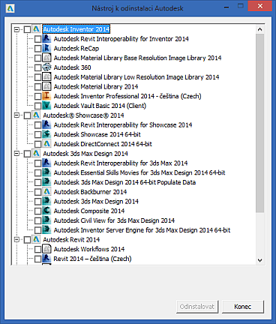Click the Low Resolution Image Library icon
Screen dimensions: 276x324
46,77
